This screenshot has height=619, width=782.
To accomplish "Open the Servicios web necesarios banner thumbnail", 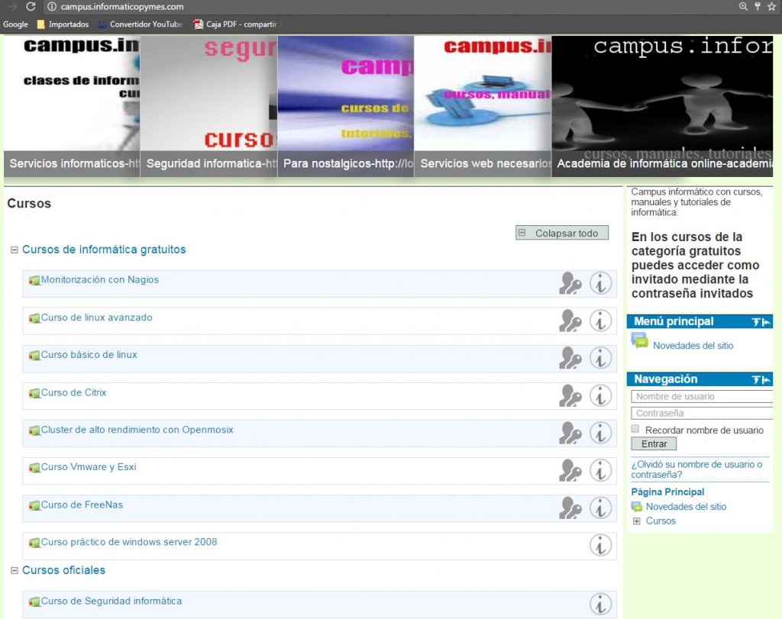I will coord(483,106).
